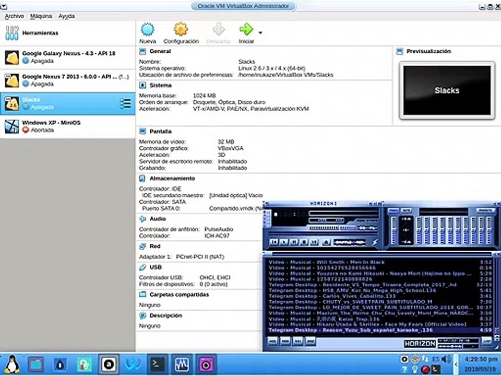The image size is (501, 376).
Task: Click USB section plug icon
Action: [143, 267]
